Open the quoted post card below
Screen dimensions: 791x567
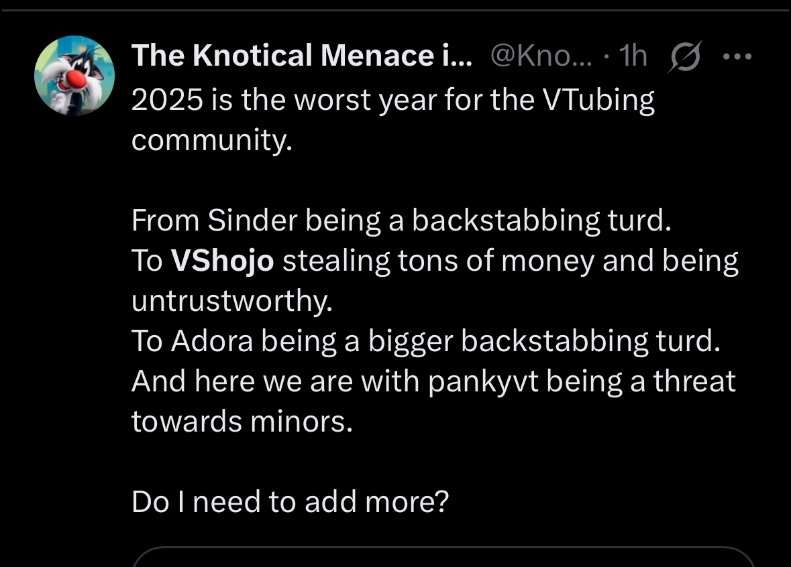[443, 558]
